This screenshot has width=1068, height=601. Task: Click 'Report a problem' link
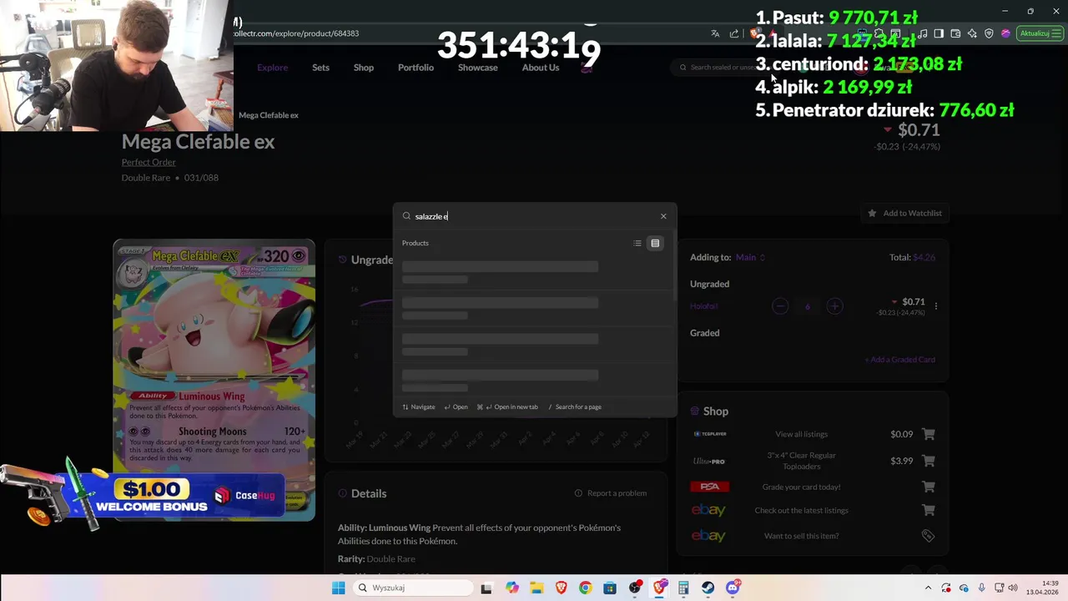tap(611, 493)
